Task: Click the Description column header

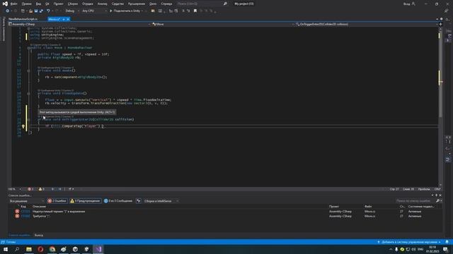Action: [39, 207]
